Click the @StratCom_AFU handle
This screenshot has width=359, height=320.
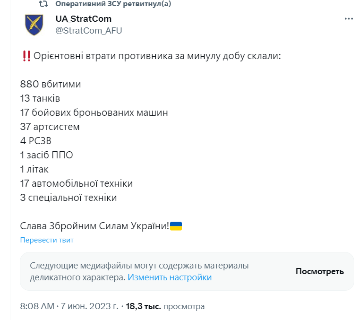coord(89,30)
